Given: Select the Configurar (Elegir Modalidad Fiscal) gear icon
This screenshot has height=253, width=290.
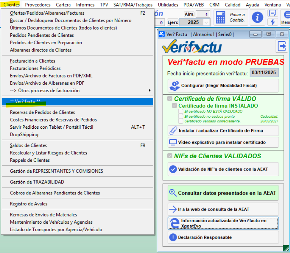Looking at the screenshot, I should (175, 85).
